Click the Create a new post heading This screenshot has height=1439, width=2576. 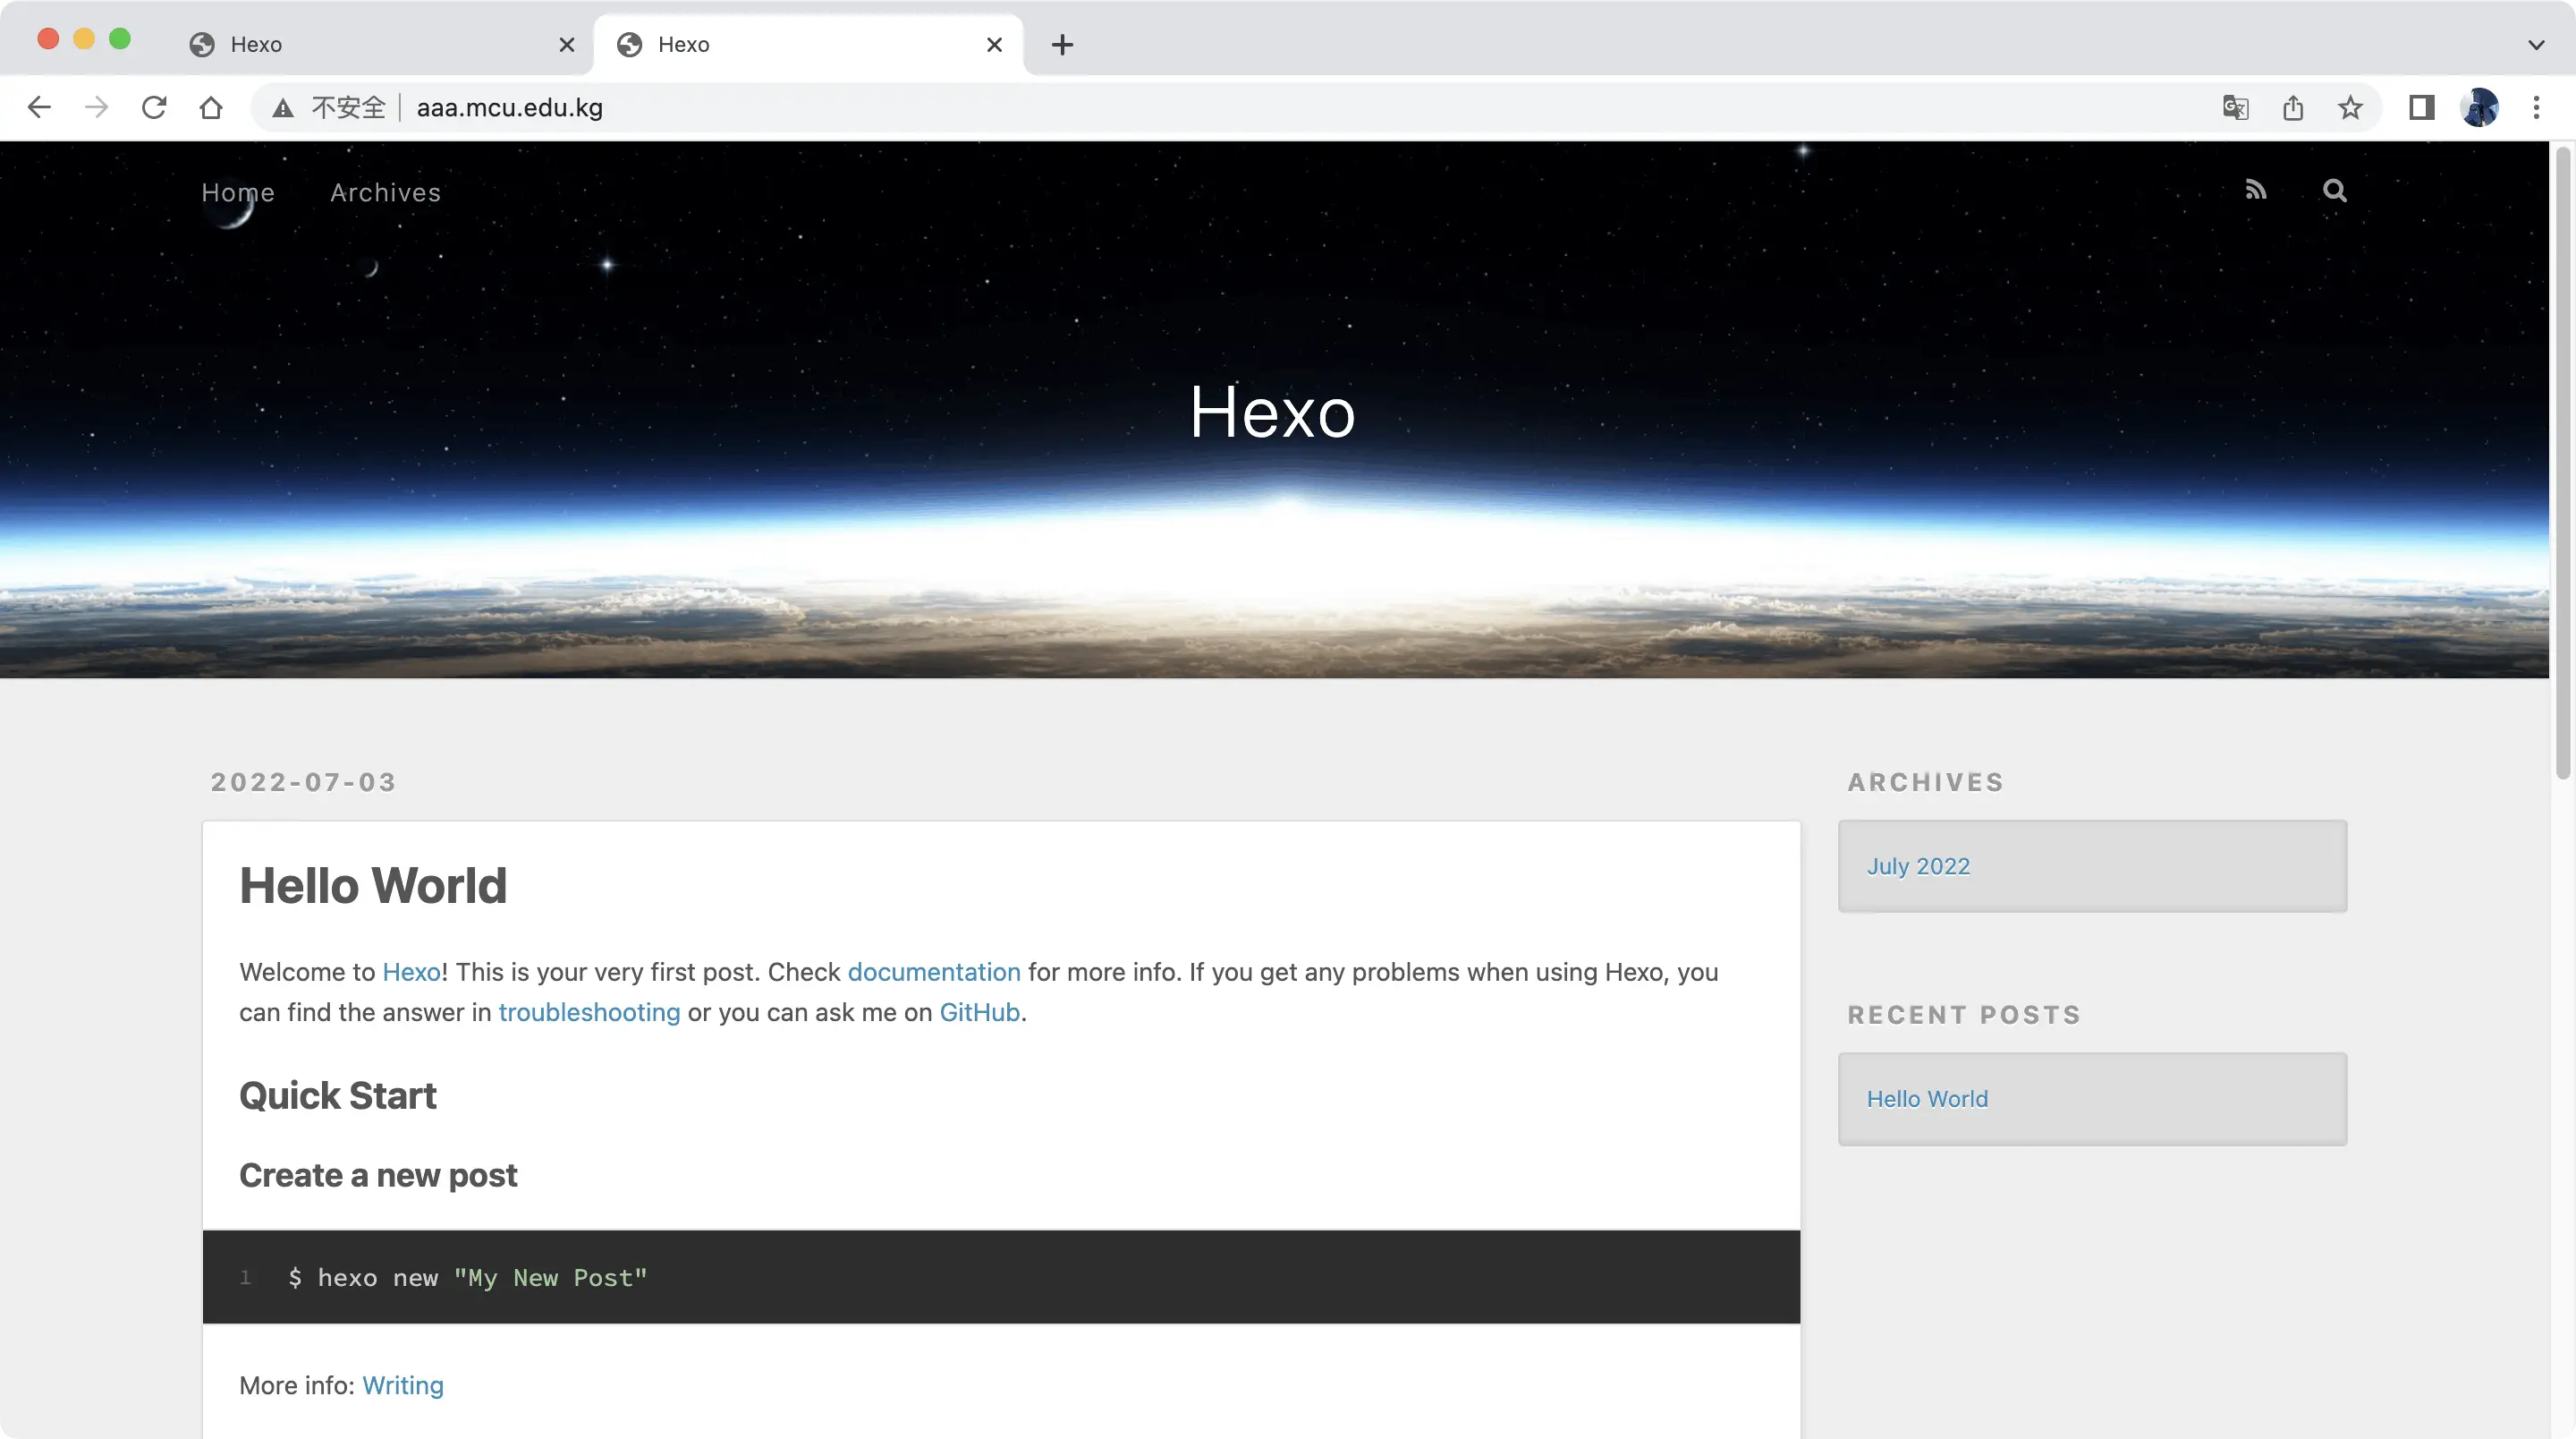point(378,1176)
